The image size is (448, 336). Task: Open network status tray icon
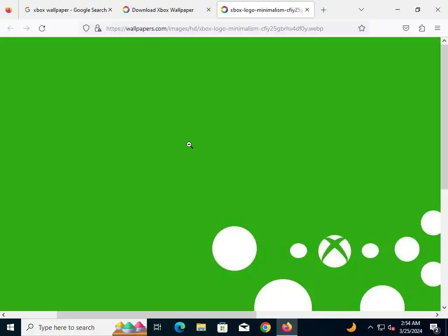point(381,327)
